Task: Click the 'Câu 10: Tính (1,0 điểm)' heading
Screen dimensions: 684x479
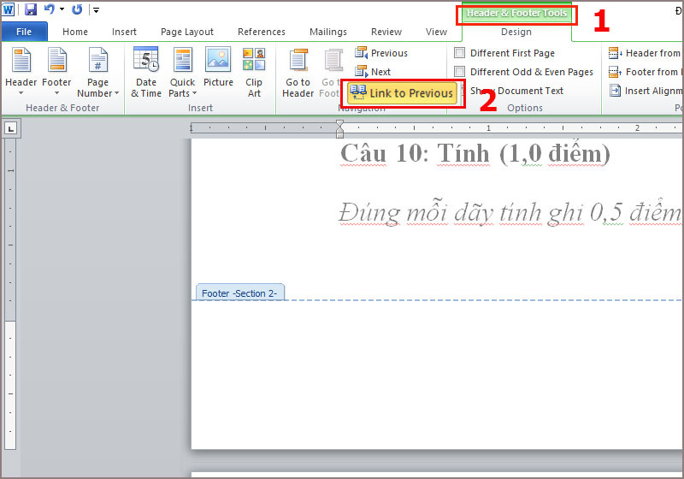Action: point(475,154)
